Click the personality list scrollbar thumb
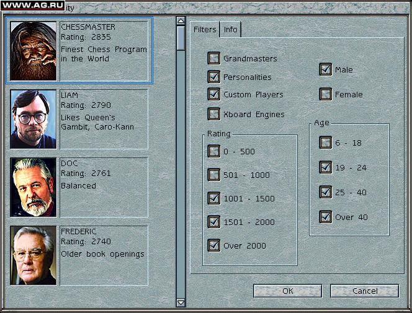 (181, 38)
